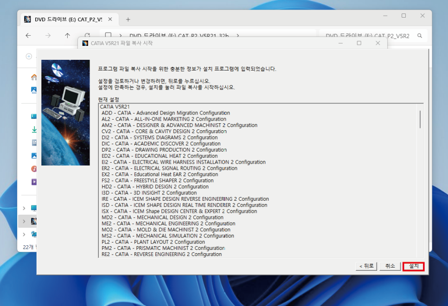Select ED2 - EDUCATIONAL HEAT 2 row
The width and height of the screenshot is (448, 306).
160,156
